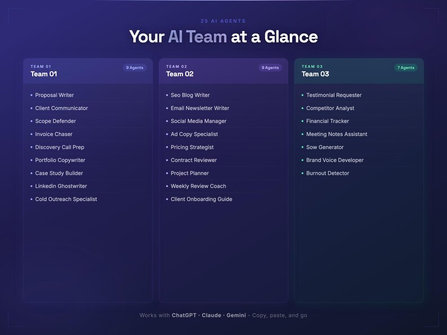Screen dimensions: 447x335
Task: Click the '25 AI AGENTS' subtitle
Action: [223, 21]
